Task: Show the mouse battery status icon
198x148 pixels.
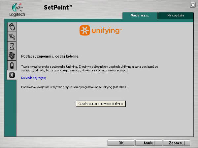Action: pyautogui.click(x=12, y=65)
